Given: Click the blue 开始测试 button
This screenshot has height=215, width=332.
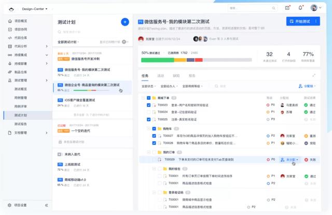Looking at the screenshot, I should [x=303, y=21].
